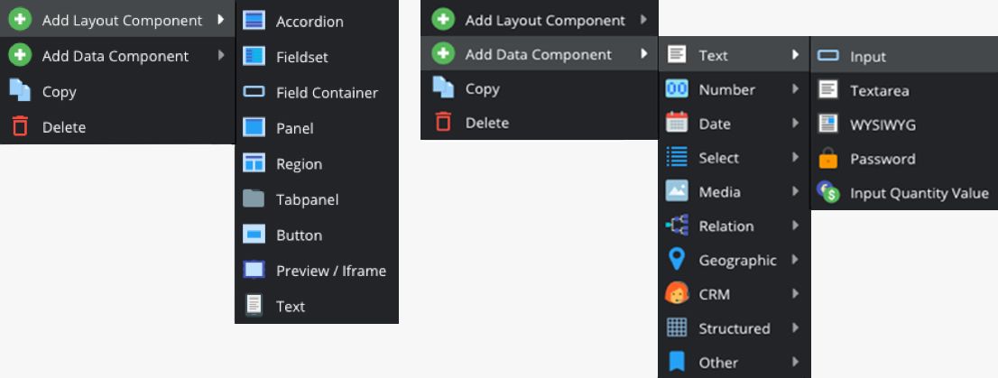The width and height of the screenshot is (998, 378).
Task: Select the Password lock icon
Action: click(x=827, y=159)
